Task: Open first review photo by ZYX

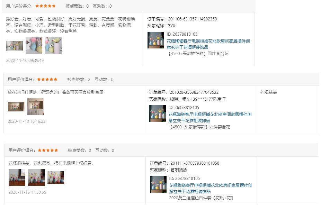Action: click(15, 46)
